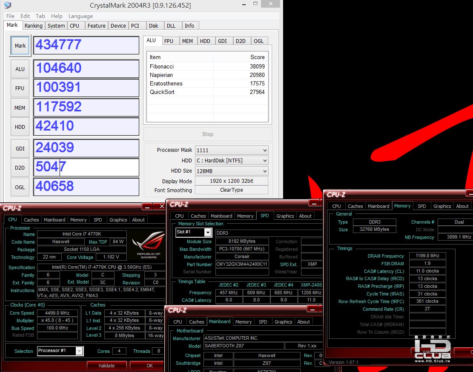
Task: Click the Napierian score row
Action: tap(207, 75)
